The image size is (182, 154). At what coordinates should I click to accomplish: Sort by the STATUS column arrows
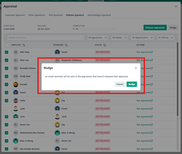pos(104,45)
